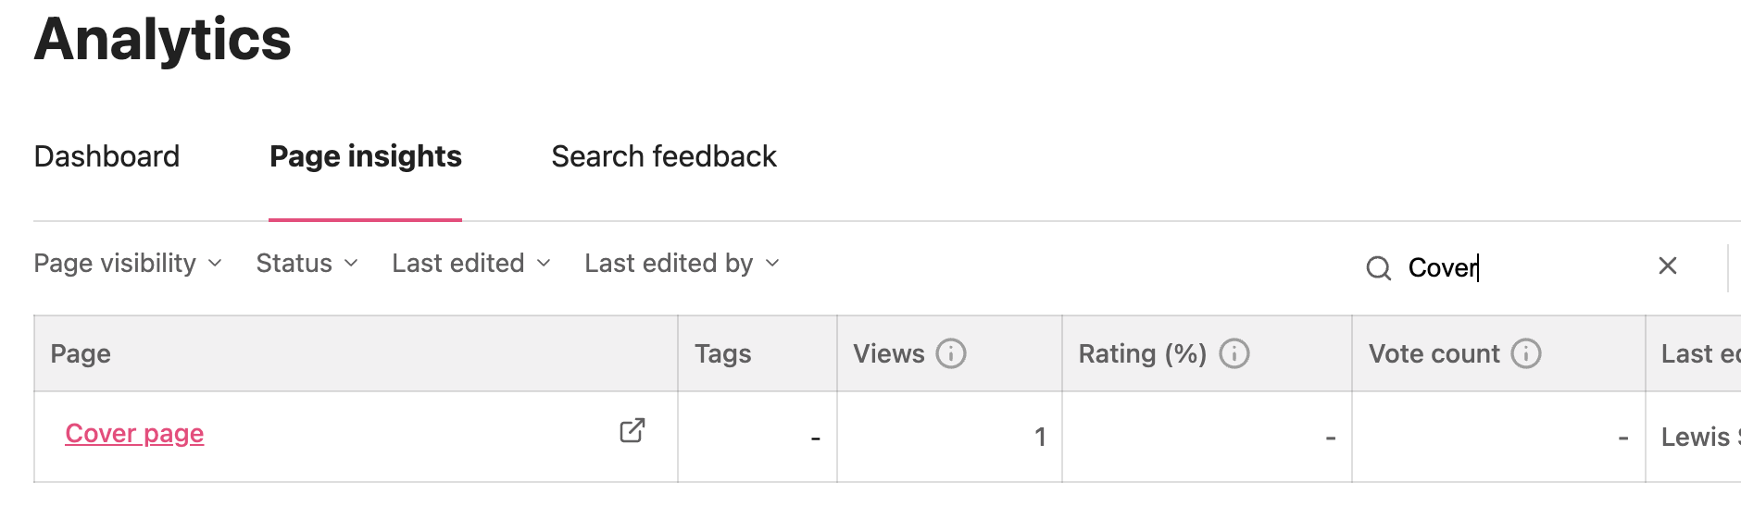Open Cover page in new window icon
Image resolution: width=1741 pixels, height=531 pixels.
pyautogui.click(x=633, y=430)
